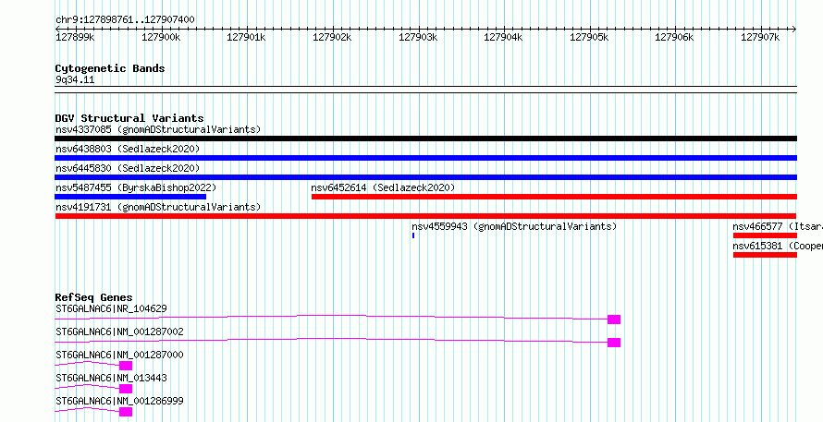823x422 pixels.
Task: Click the 127903k ruler tick label
Action: [418, 37]
